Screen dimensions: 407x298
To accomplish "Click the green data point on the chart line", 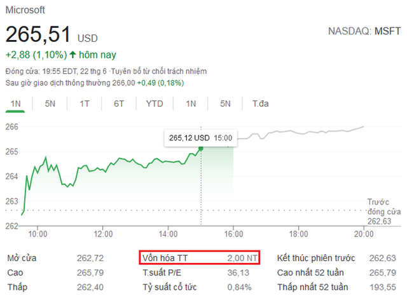I will (x=201, y=148).
